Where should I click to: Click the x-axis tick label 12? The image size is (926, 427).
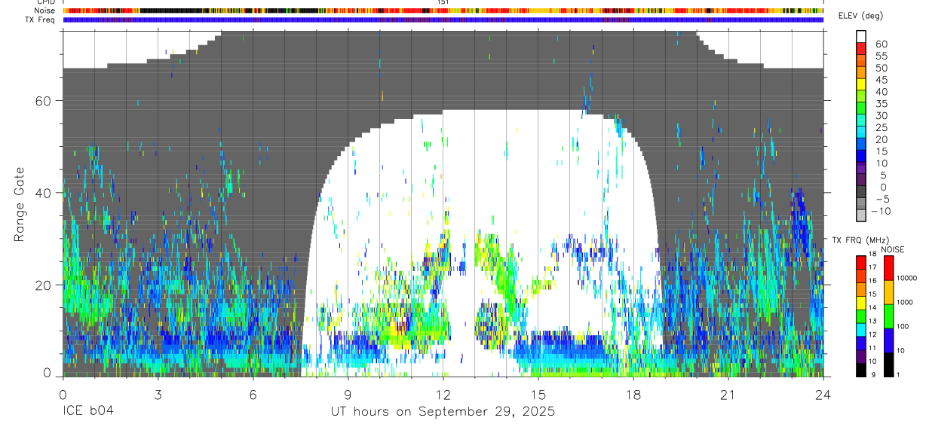click(x=443, y=395)
